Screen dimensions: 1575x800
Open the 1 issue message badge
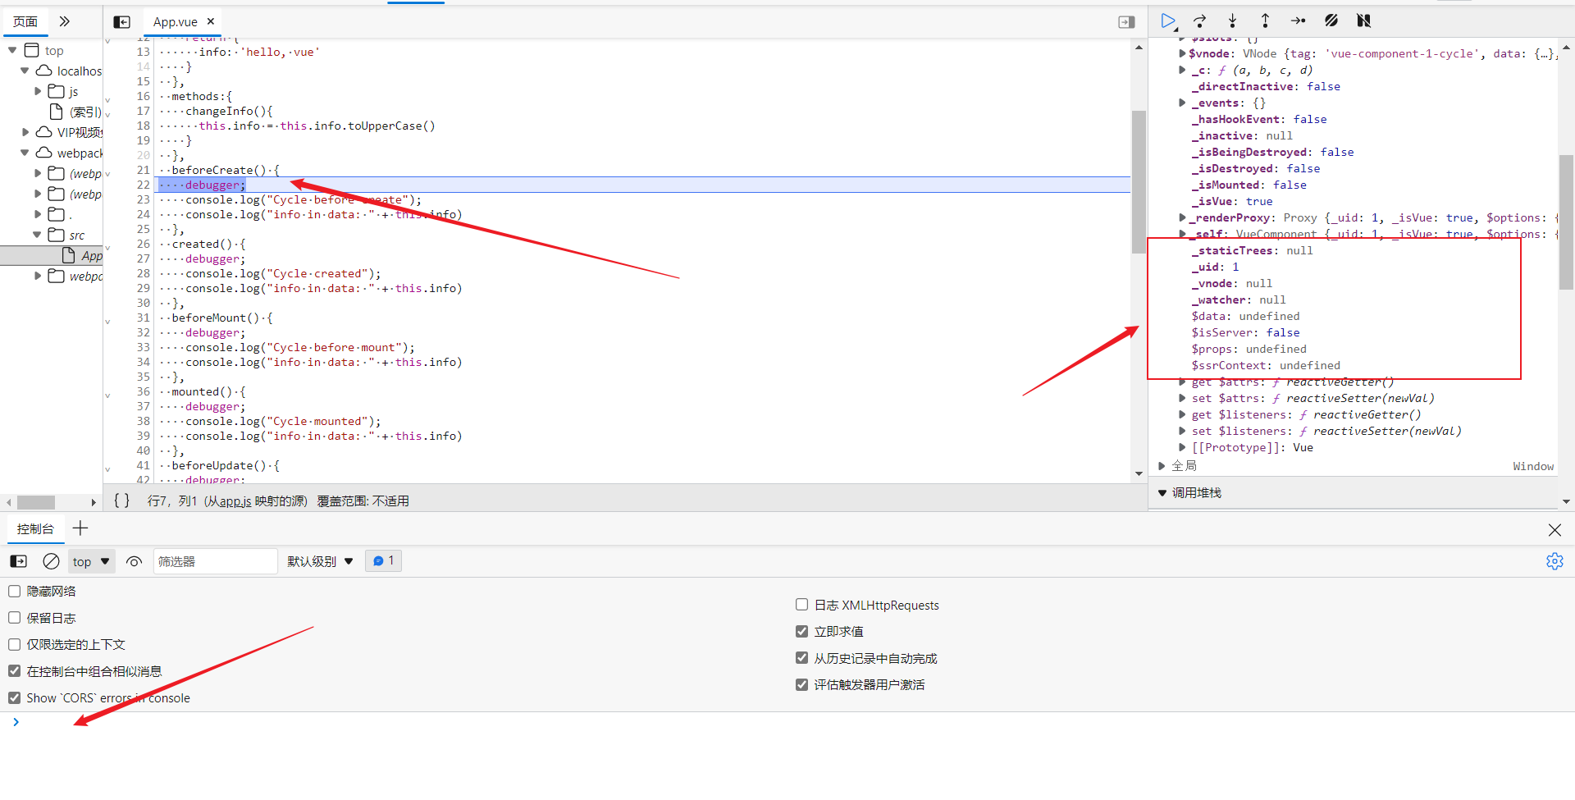383,561
